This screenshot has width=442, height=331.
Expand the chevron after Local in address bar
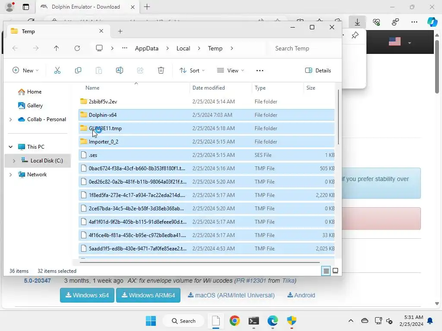point(199,48)
